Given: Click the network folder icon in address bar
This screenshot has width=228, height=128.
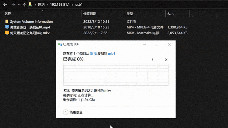Looking at the screenshot, I should pyautogui.click(x=30, y=4).
